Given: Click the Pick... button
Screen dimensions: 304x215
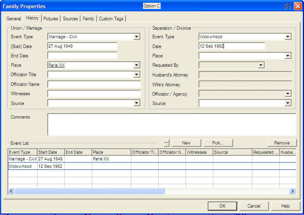Looking at the screenshot, I should coord(218,143).
